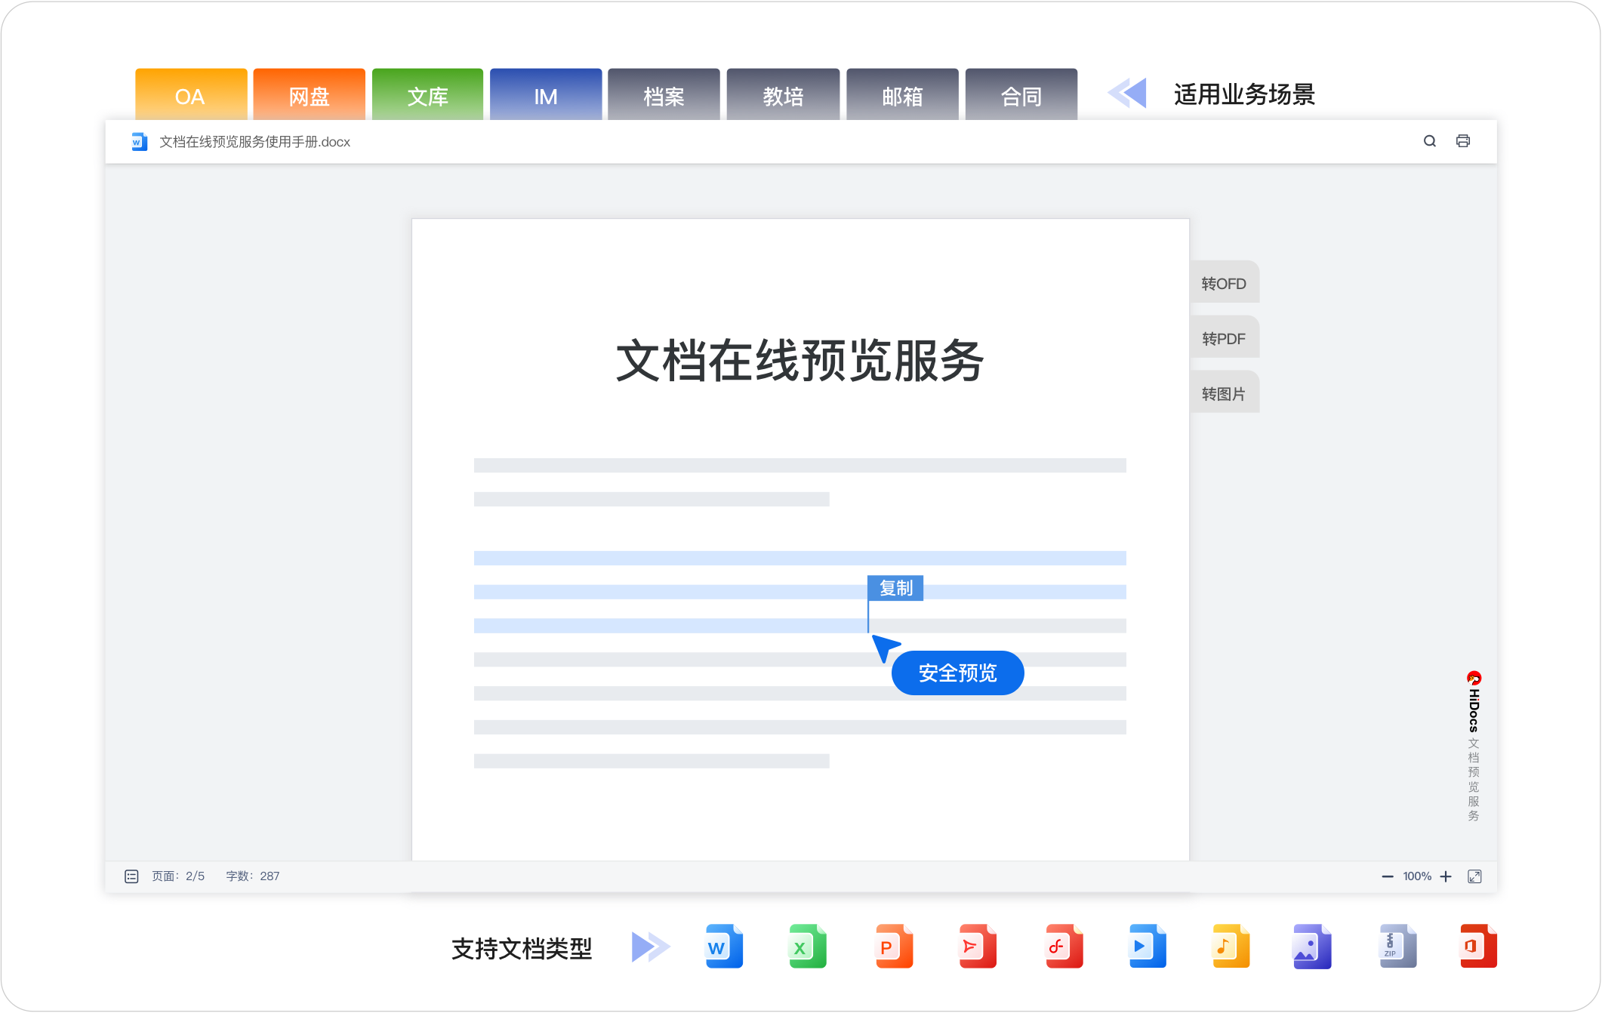
Task: Switch to the 合同 tab
Action: pyautogui.click(x=1021, y=95)
